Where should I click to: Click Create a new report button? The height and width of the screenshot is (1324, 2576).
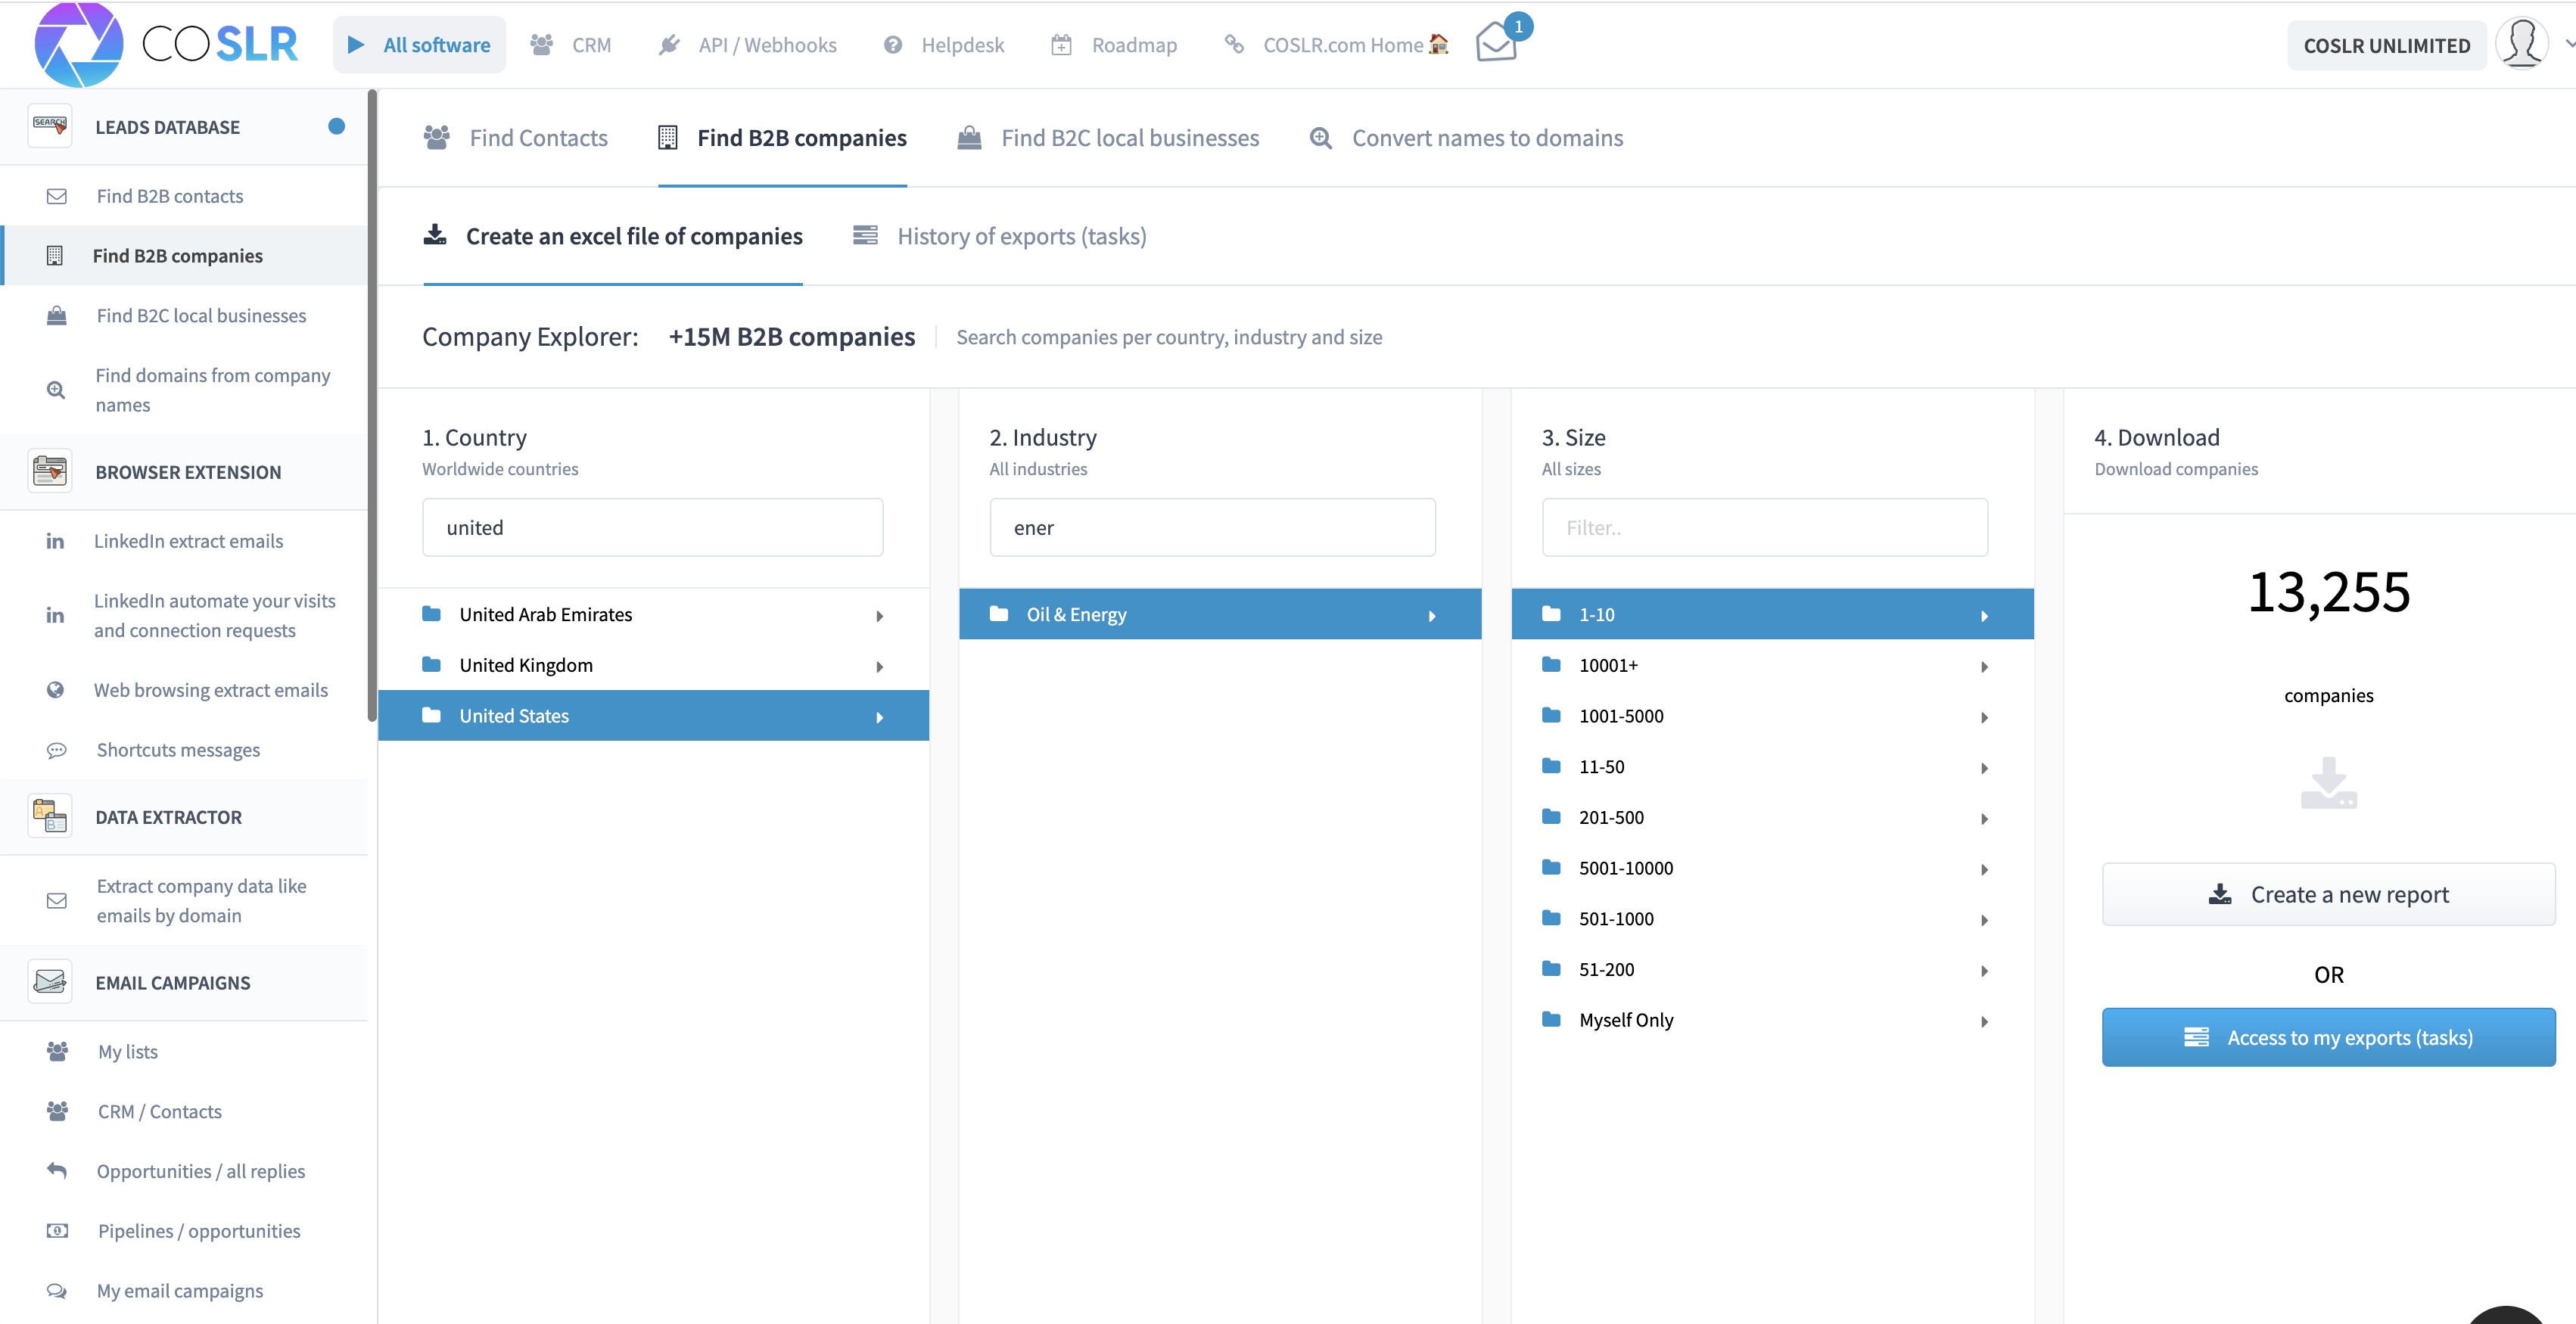tap(2328, 894)
